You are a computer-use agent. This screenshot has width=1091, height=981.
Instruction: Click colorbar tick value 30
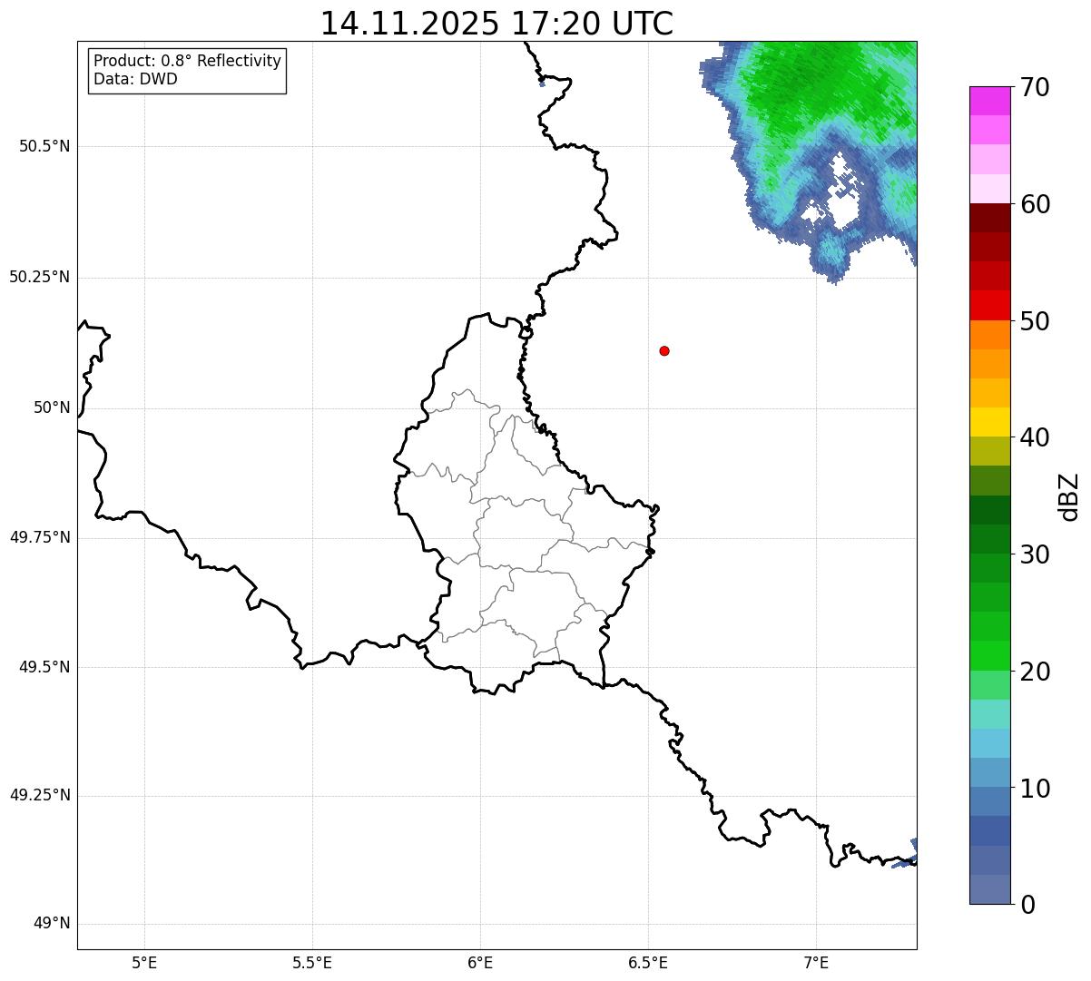1035,554
